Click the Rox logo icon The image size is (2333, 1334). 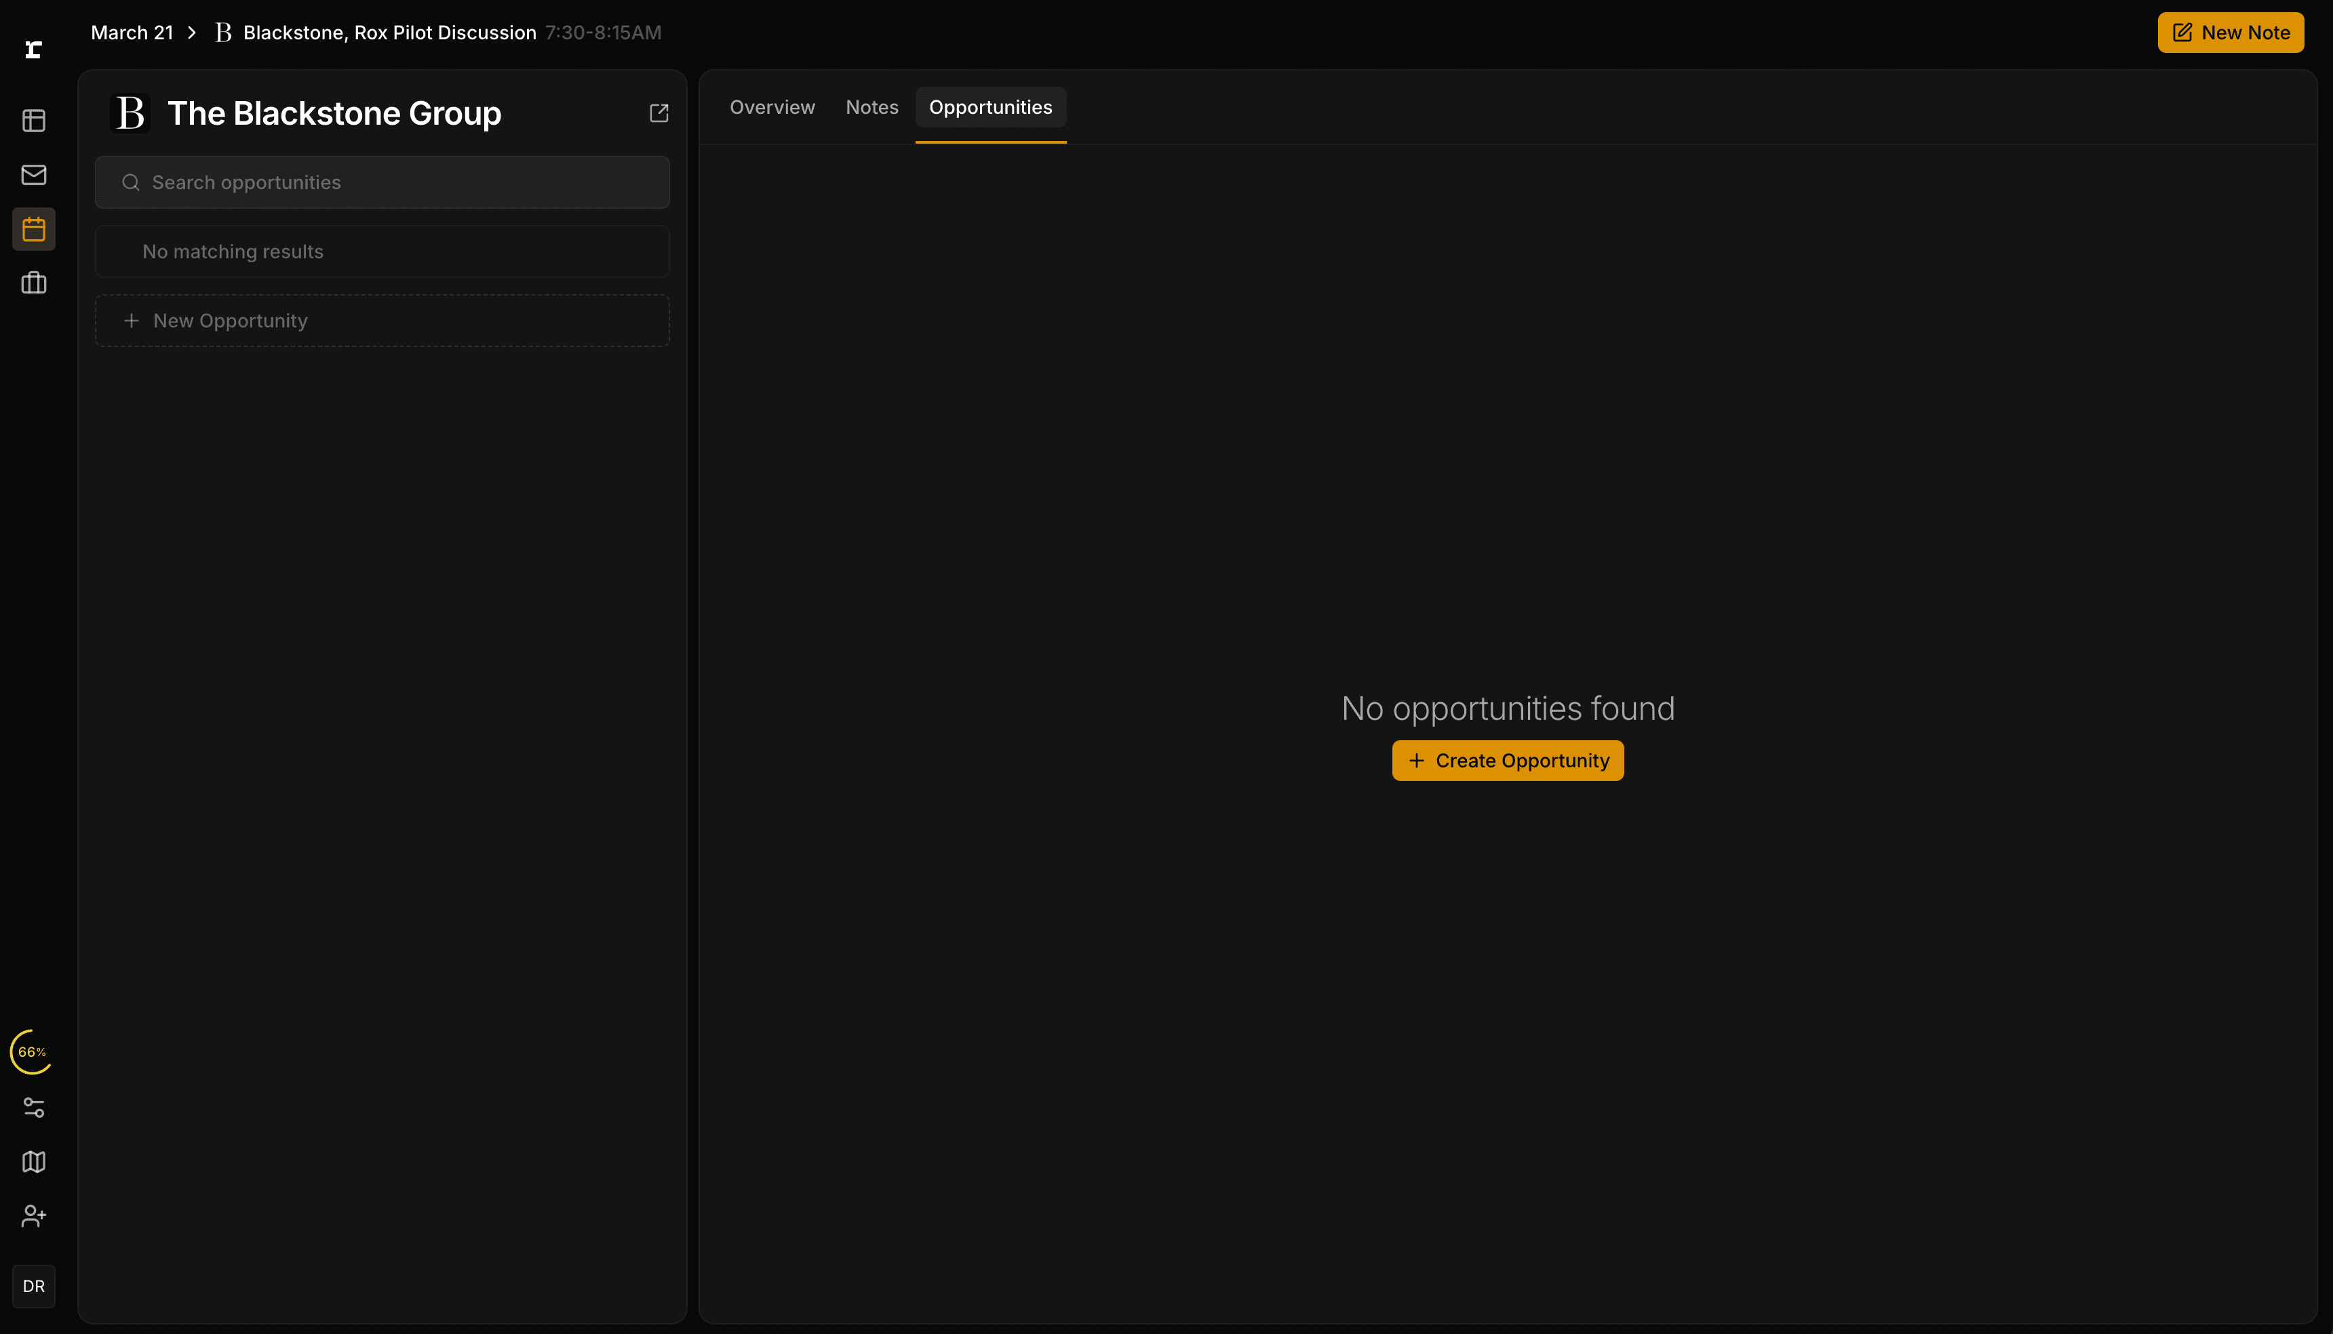click(34, 49)
